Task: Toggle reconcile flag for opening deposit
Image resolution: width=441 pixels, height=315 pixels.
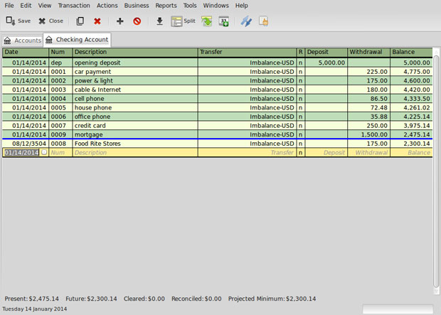Action: [301, 63]
